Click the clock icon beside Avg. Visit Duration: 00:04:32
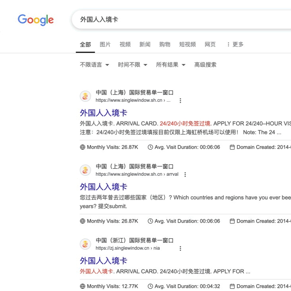 coord(150,286)
